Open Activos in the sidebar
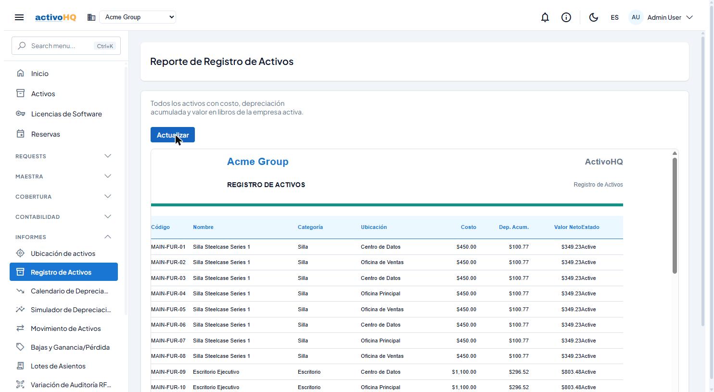The height and width of the screenshot is (392, 714). coord(64,94)
